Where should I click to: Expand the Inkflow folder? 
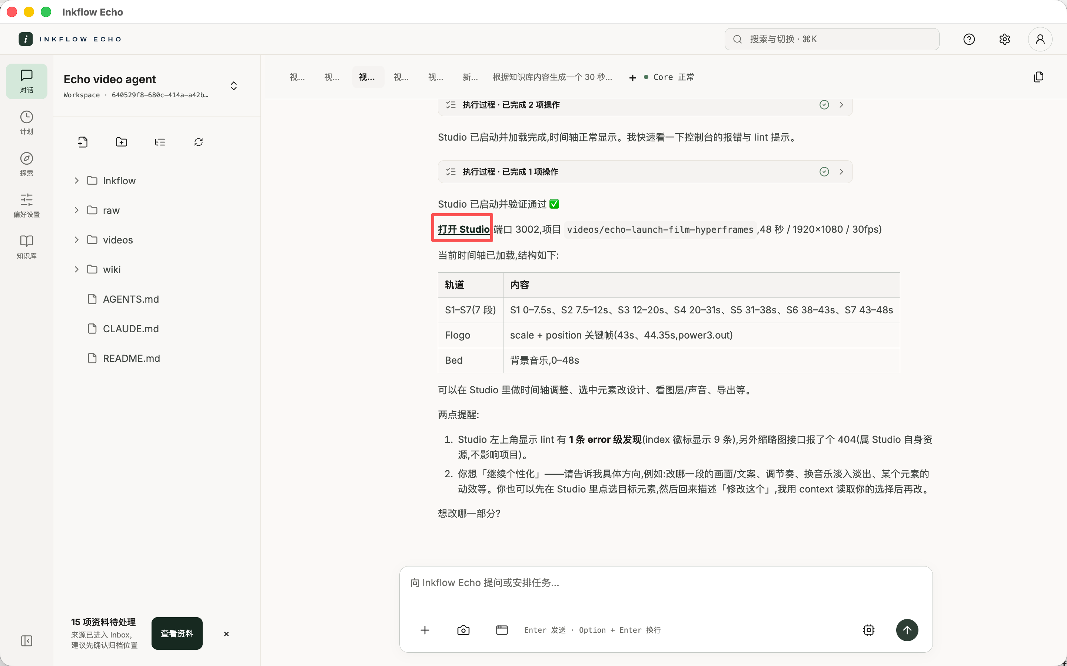tap(76, 181)
